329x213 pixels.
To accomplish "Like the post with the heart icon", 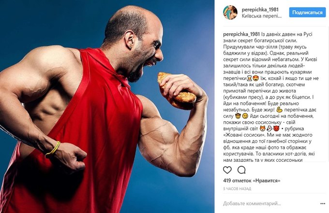I will (x=227, y=170).
